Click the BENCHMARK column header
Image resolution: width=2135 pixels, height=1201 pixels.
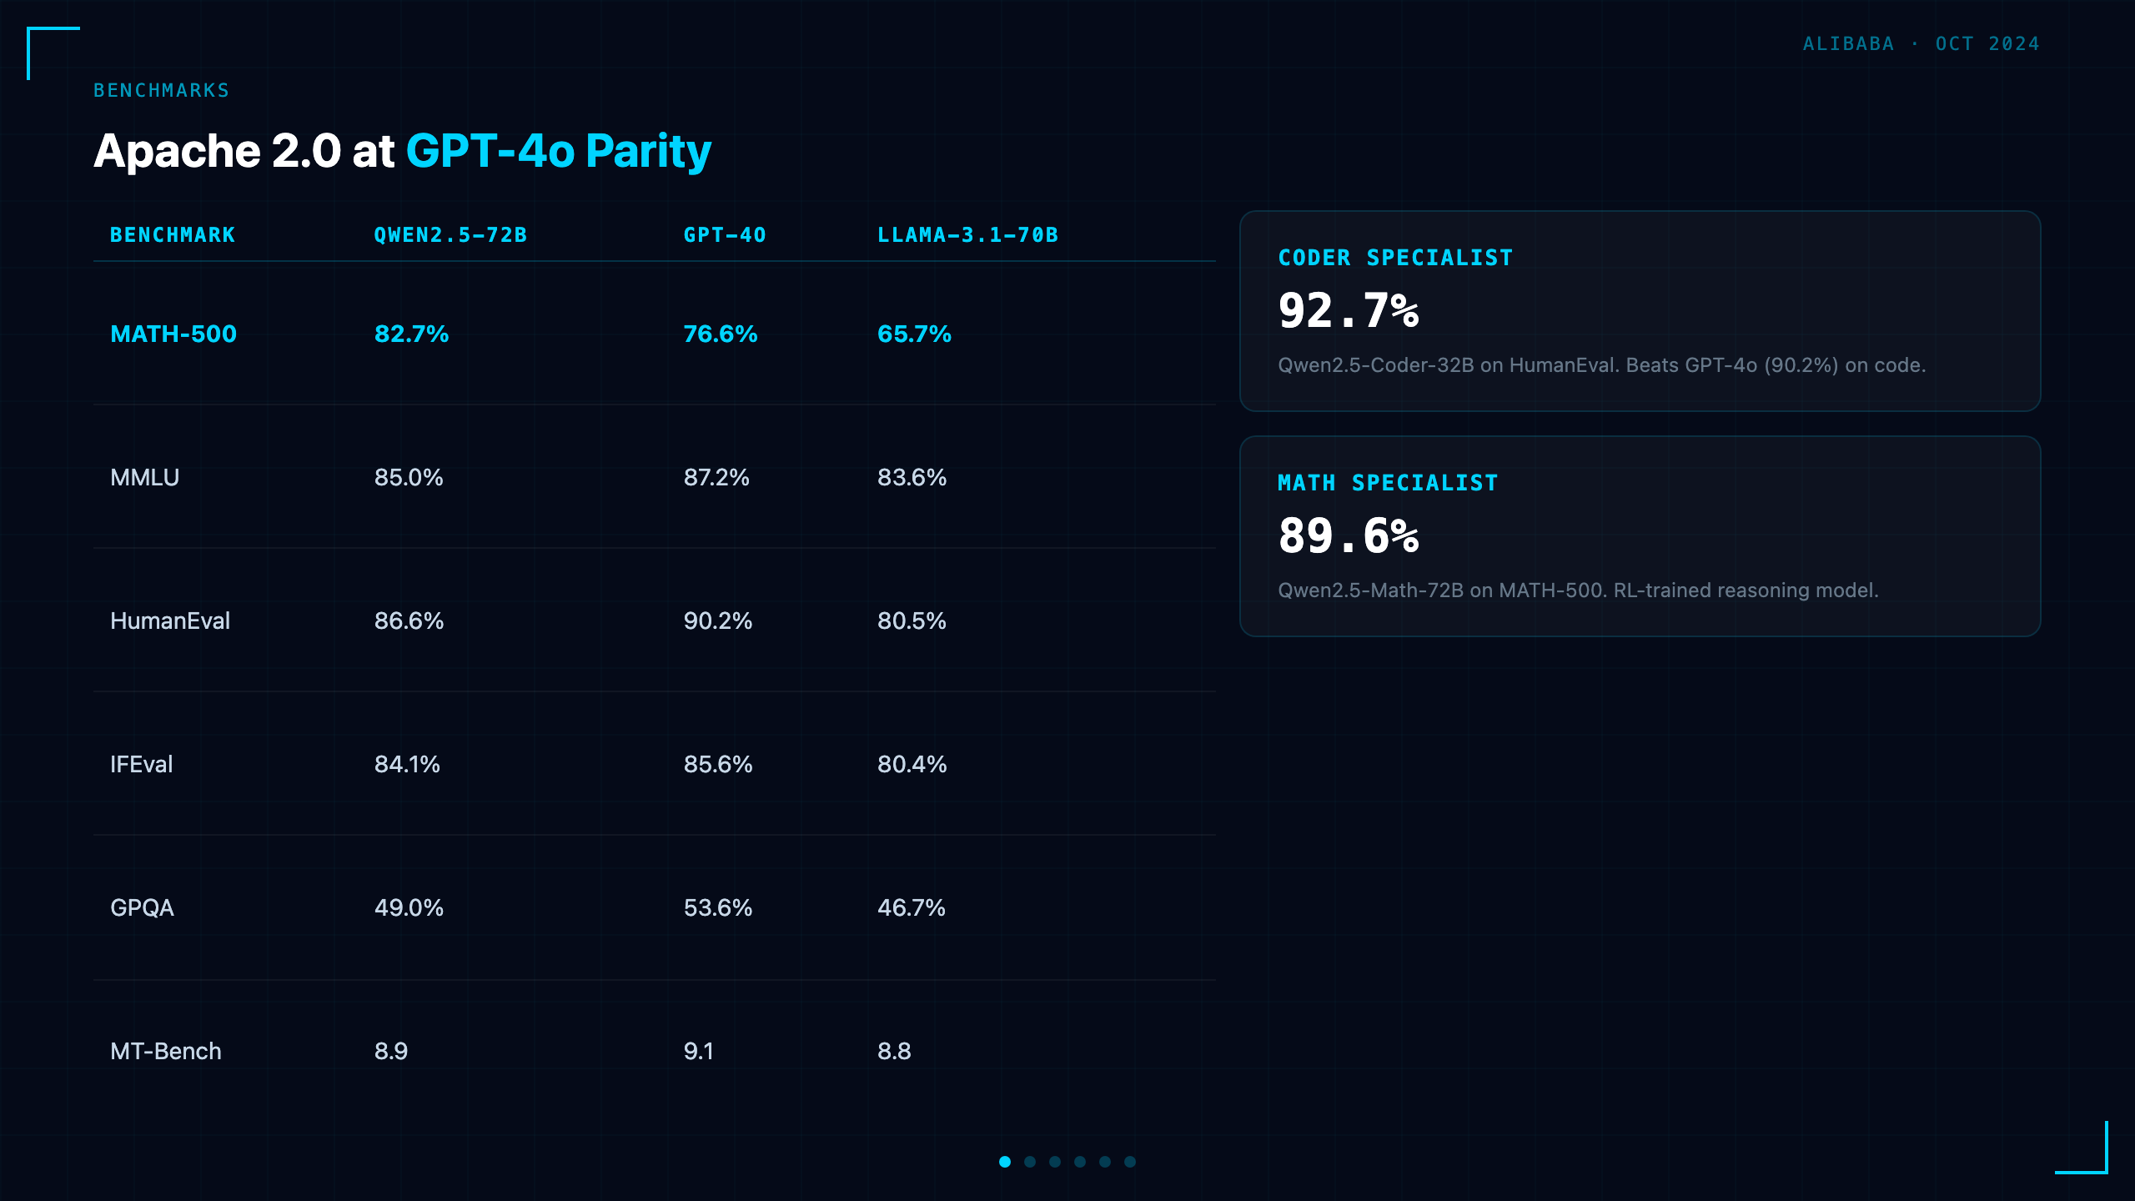(x=173, y=235)
